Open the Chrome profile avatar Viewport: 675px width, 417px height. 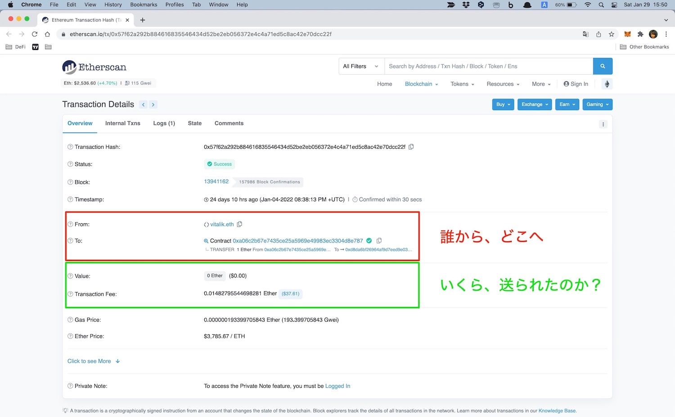coord(653,34)
